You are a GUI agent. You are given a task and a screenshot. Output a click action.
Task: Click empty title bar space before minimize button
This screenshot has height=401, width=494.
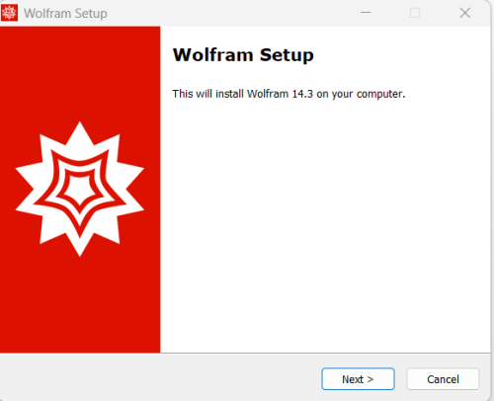click(230, 13)
